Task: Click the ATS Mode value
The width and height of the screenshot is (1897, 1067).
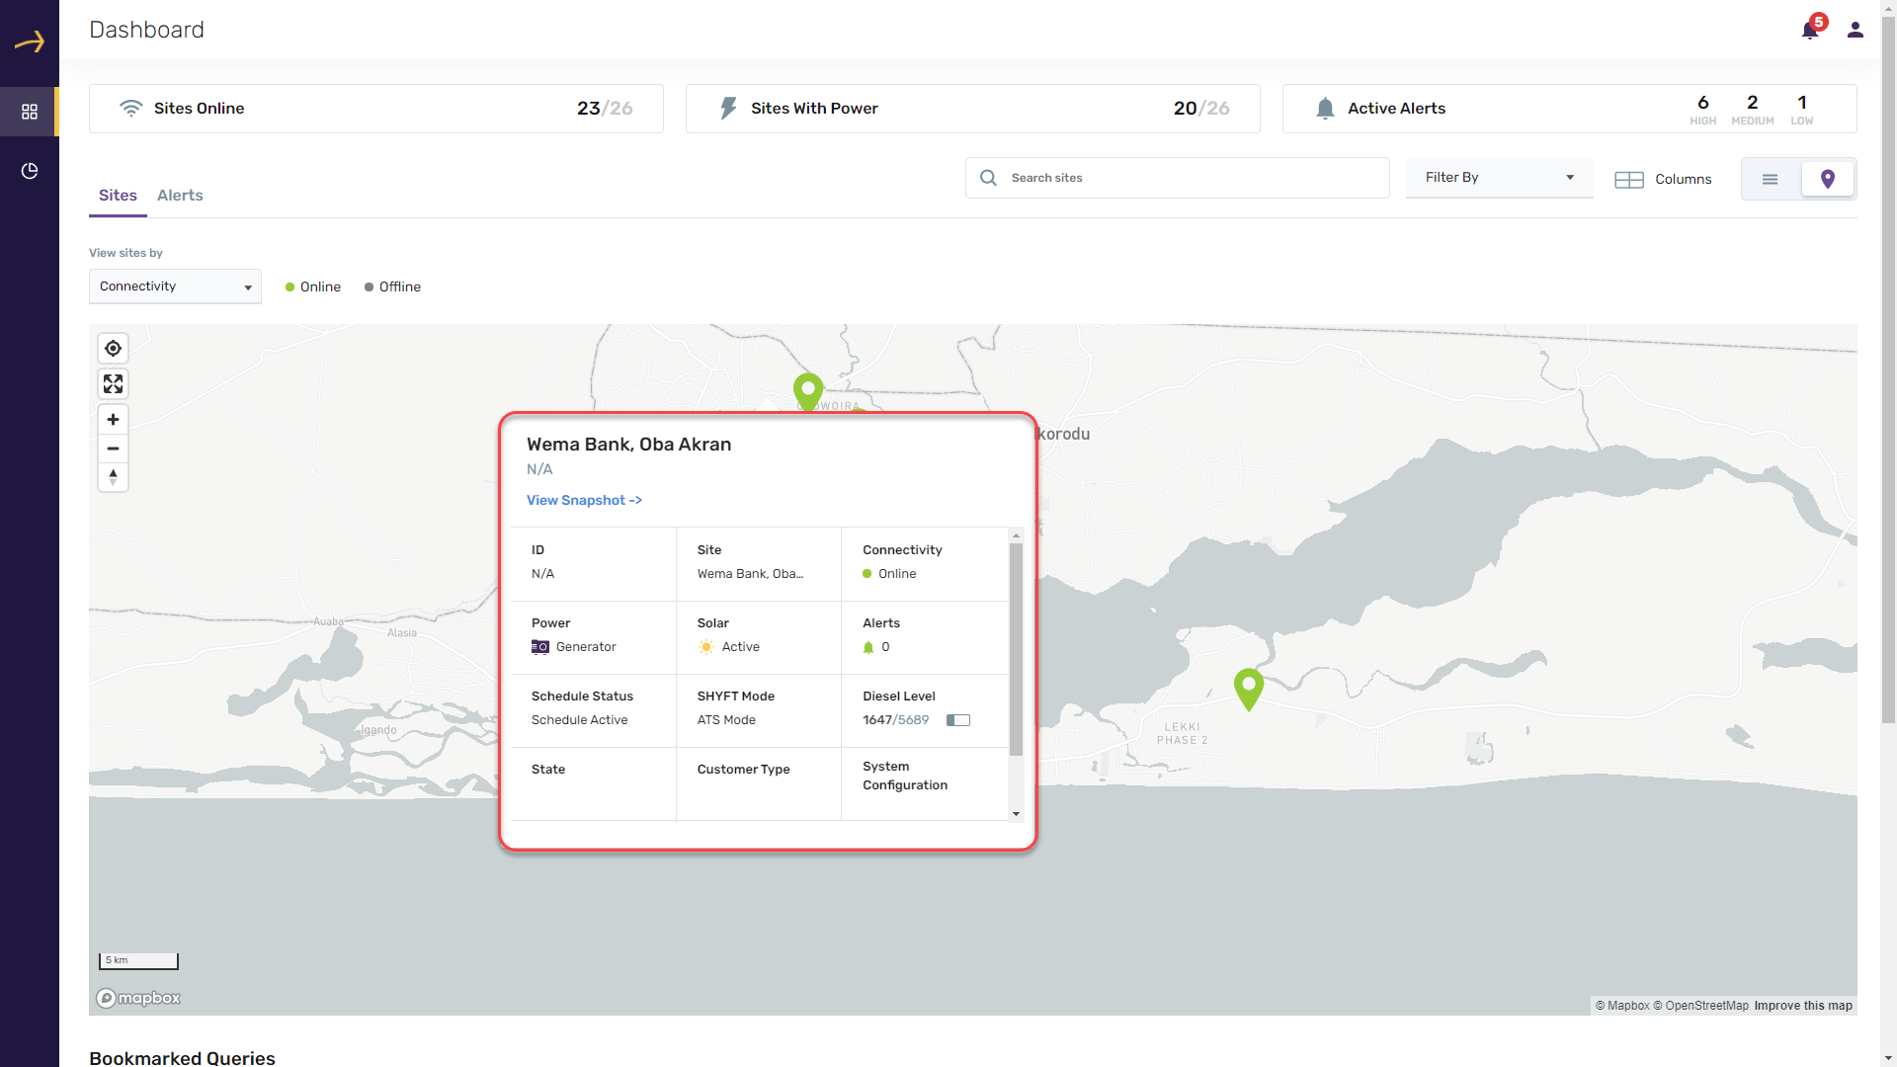Action: (x=726, y=720)
